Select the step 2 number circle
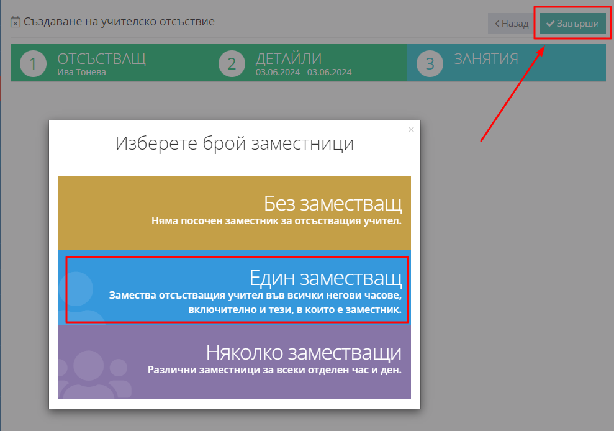 (x=232, y=64)
